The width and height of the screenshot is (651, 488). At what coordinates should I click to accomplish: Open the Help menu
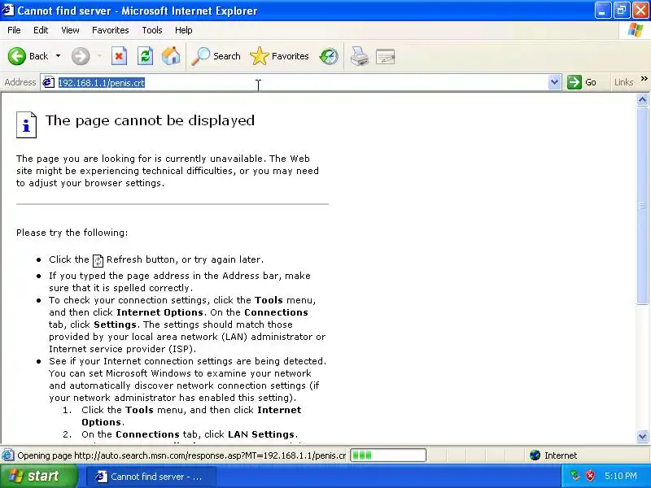(x=184, y=30)
